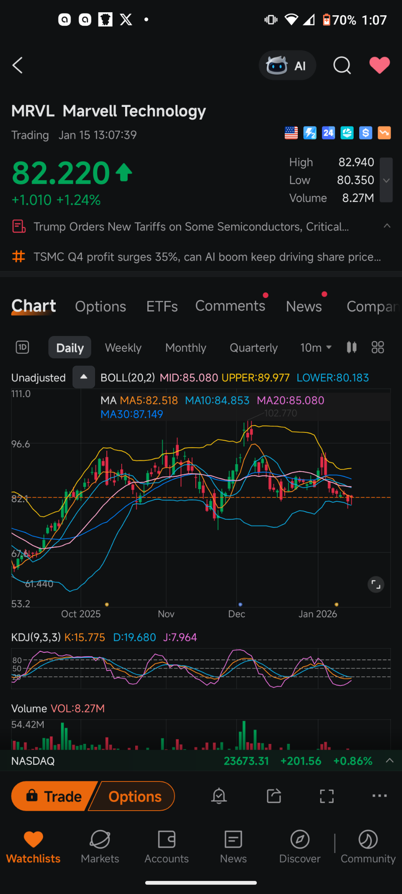
Task: Tap the X app notification icon
Action: (126, 20)
